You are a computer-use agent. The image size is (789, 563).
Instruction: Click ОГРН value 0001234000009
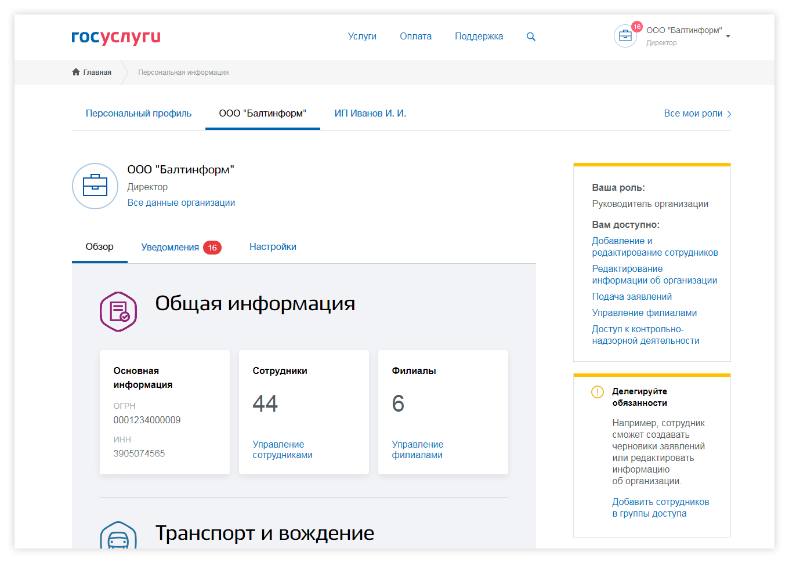(x=147, y=420)
